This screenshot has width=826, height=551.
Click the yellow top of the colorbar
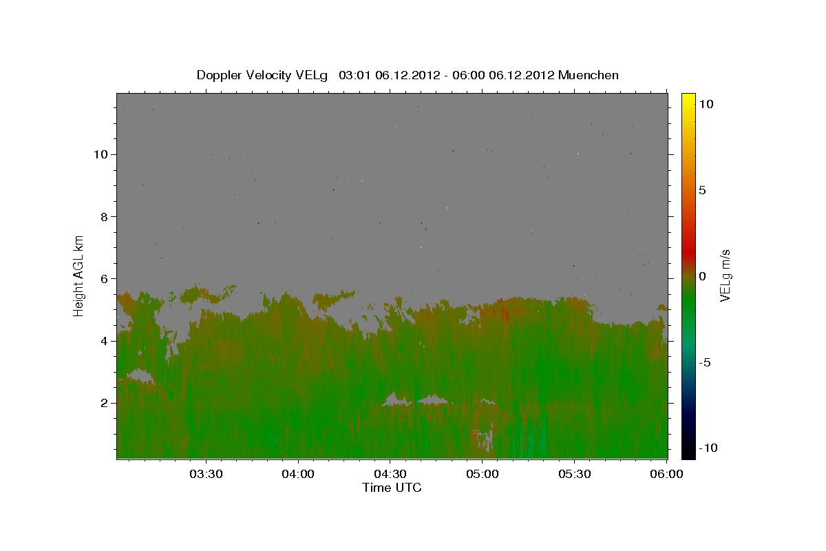coord(688,100)
